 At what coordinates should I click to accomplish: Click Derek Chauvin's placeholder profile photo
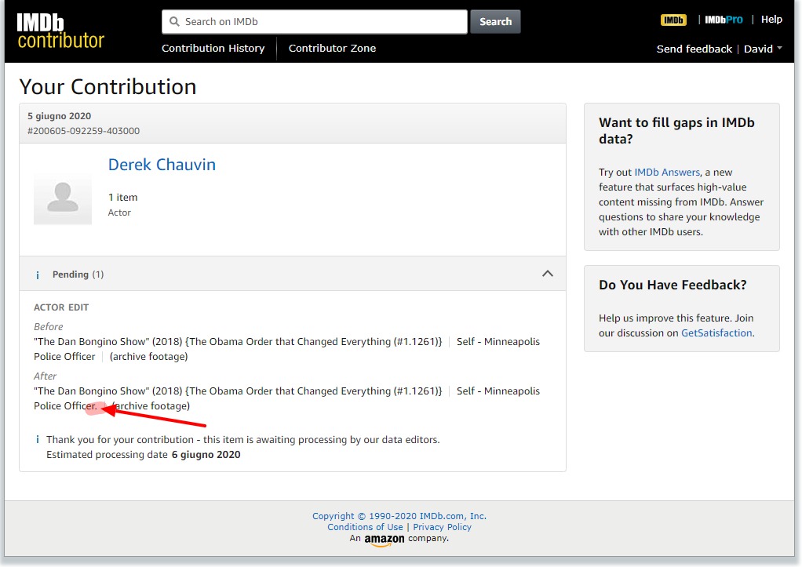click(x=63, y=196)
